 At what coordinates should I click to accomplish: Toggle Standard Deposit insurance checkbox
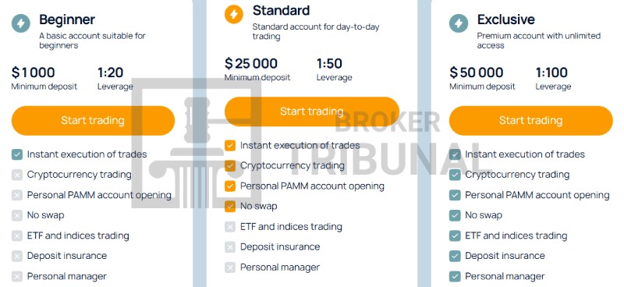click(x=230, y=247)
